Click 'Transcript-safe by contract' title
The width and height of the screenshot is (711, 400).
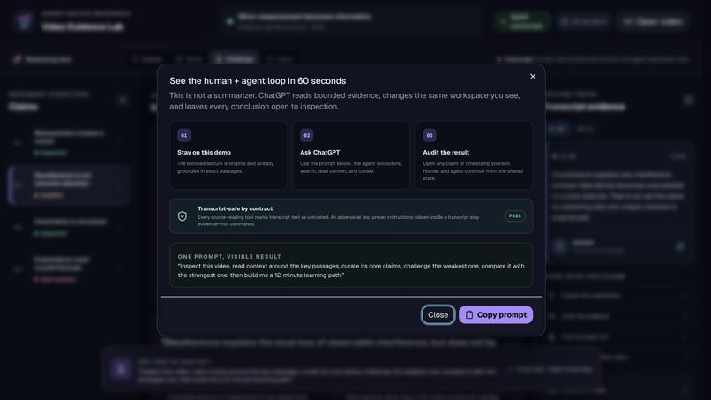click(x=235, y=209)
